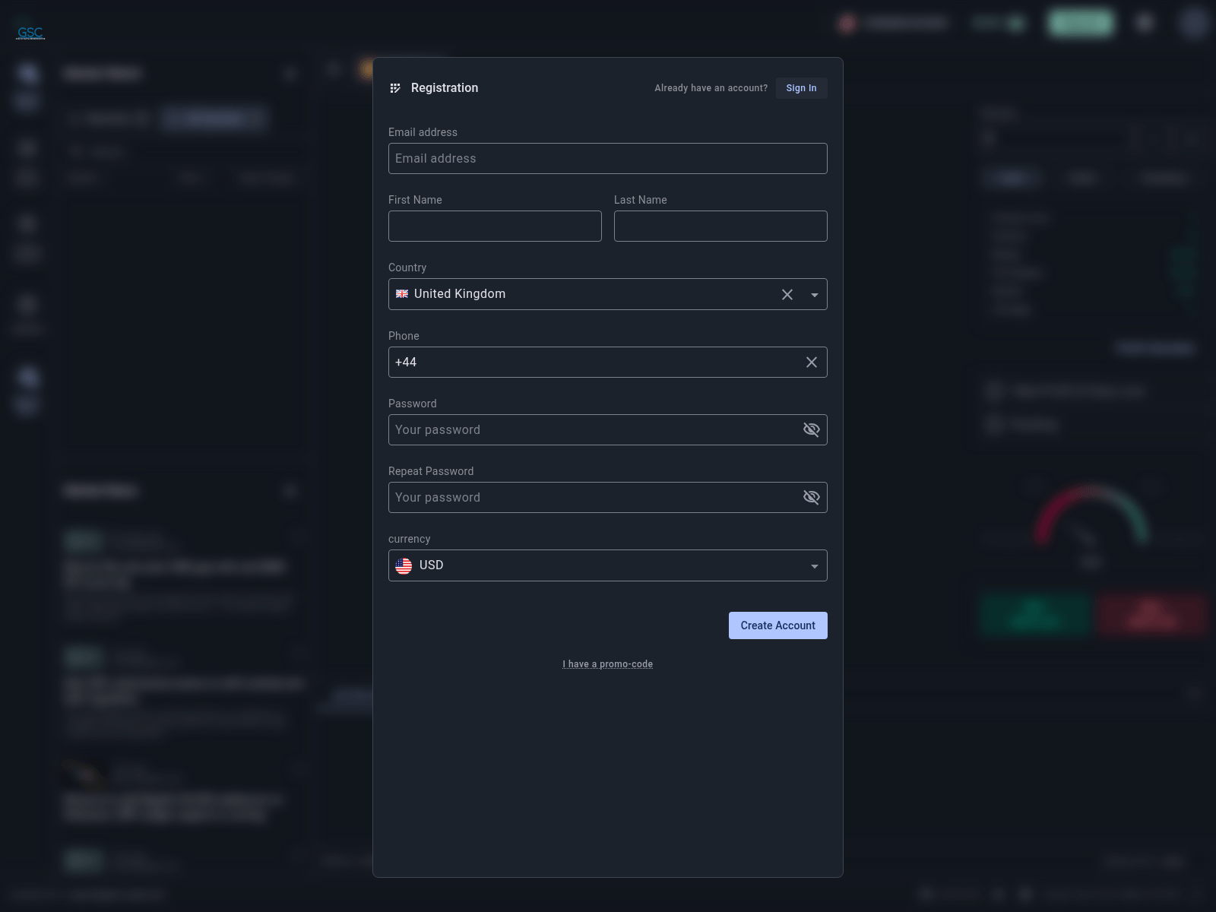This screenshot has height=912, width=1216.
Task: Toggle visibility for Repeat Password field
Action: [x=812, y=498]
